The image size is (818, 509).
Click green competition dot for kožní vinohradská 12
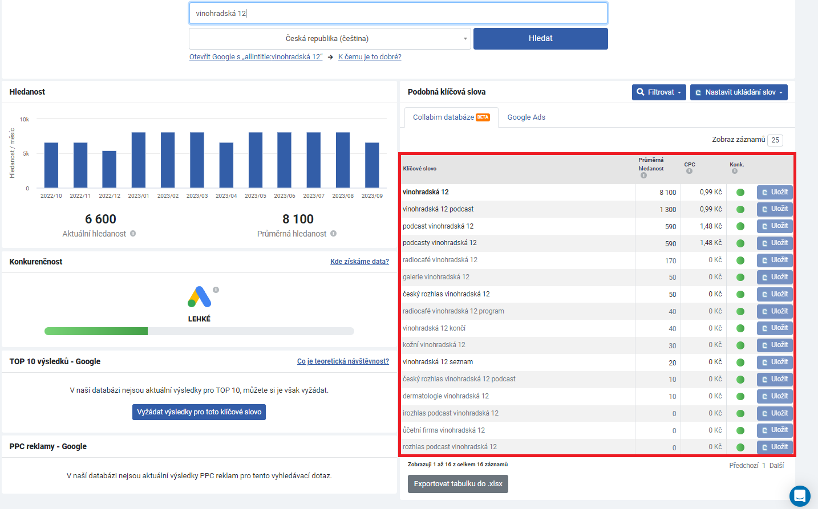tap(740, 345)
